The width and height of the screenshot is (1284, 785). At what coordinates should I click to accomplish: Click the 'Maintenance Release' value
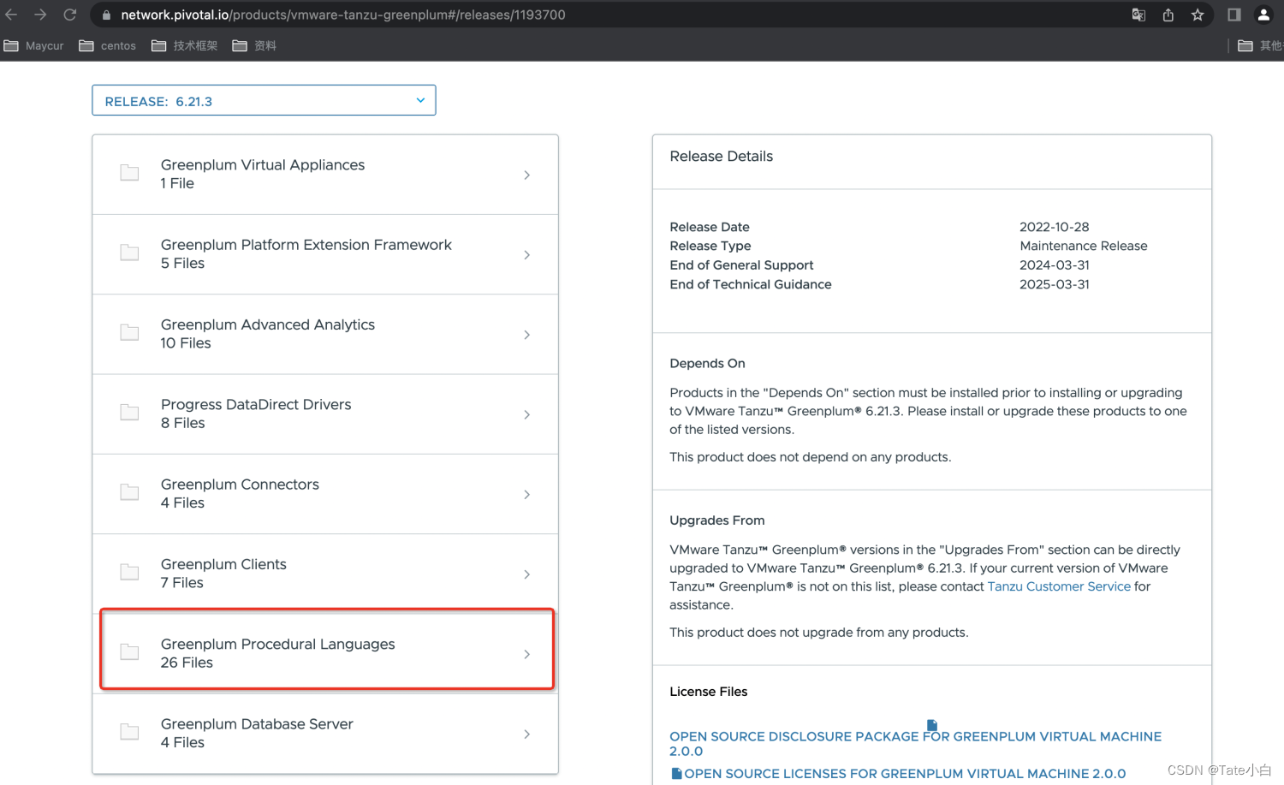click(1084, 246)
